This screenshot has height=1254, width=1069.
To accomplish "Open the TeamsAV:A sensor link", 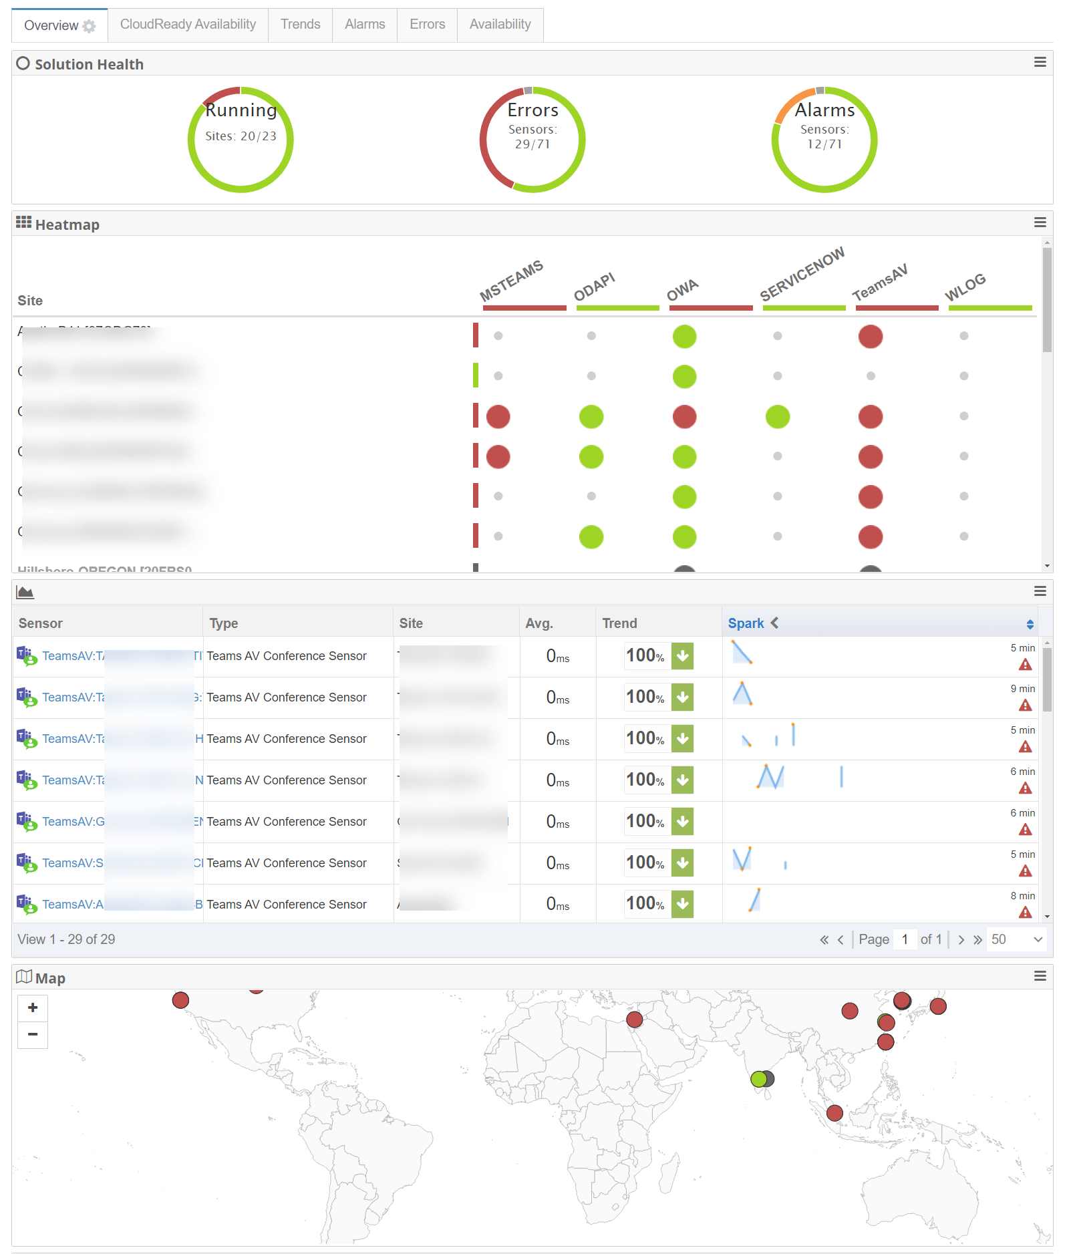I will click(x=73, y=905).
